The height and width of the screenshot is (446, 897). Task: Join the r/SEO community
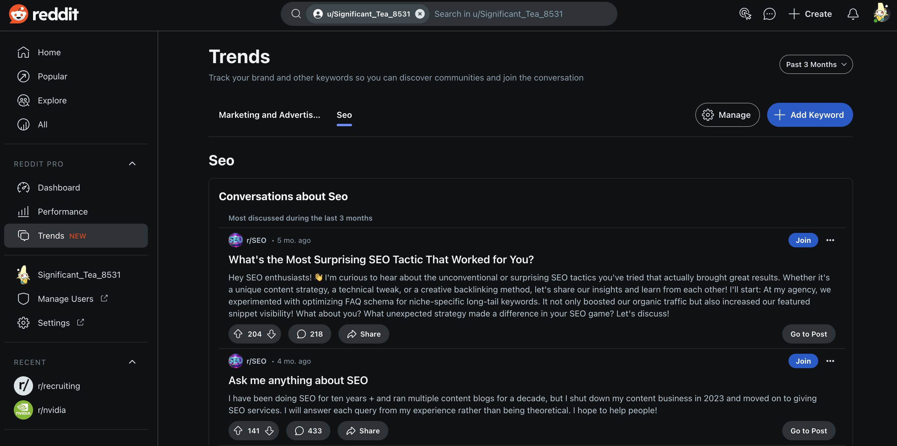coord(803,240)
